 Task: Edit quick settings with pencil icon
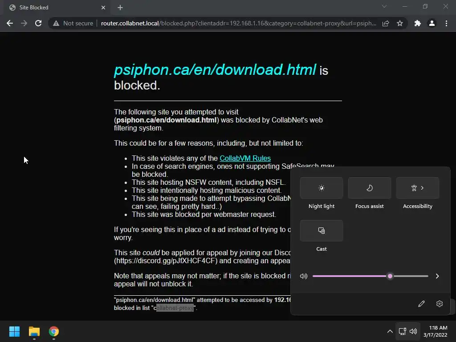pyautogui.click(x=421, y=304)
